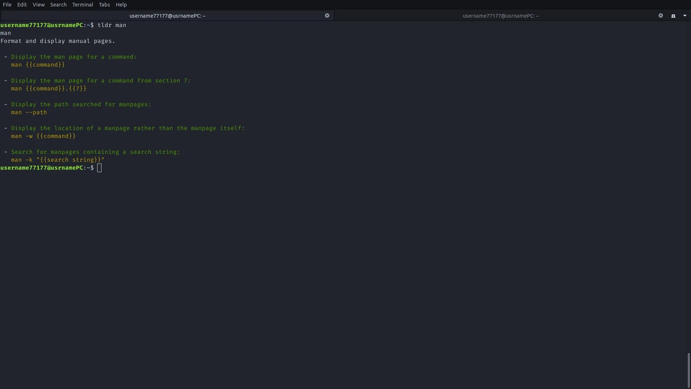Image resolution: width=691 pixels, height=389 pixels.
Task: Open a new terminal tab
Action: [673, 16]
